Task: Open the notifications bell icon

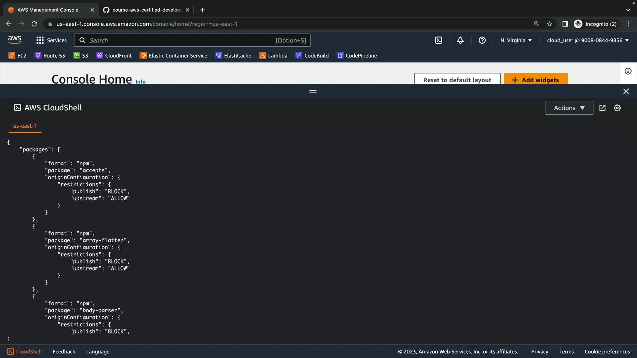Action: coord(460,40)
